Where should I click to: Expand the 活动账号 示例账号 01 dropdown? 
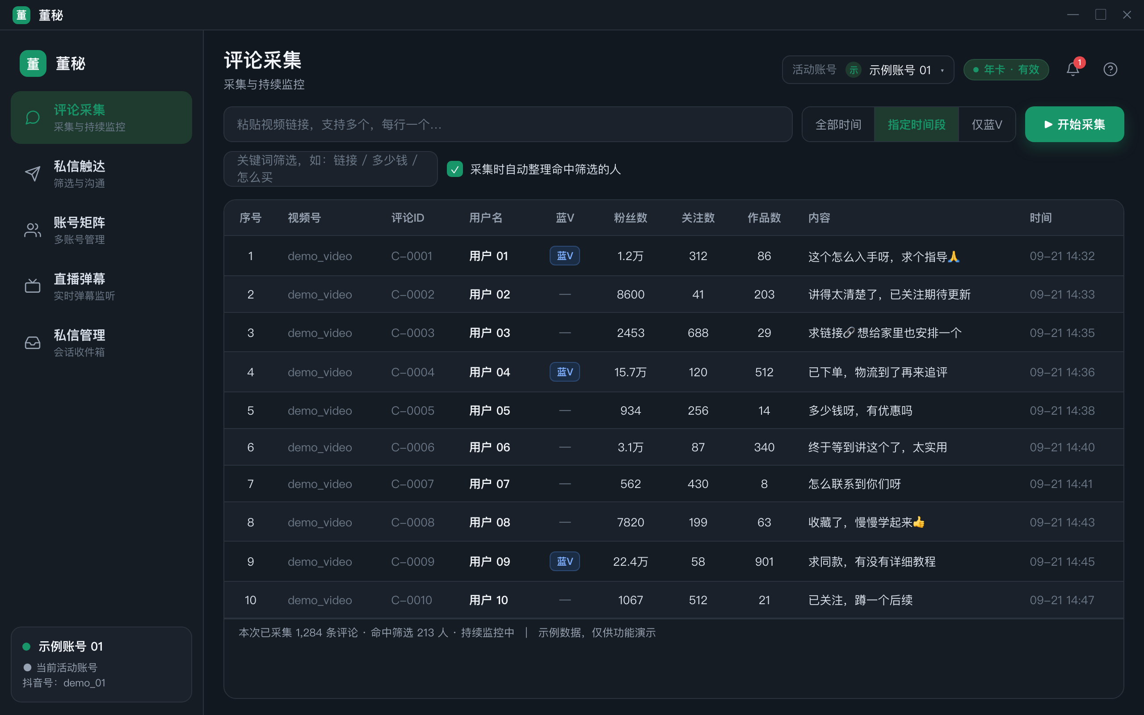tap(868, 70)
